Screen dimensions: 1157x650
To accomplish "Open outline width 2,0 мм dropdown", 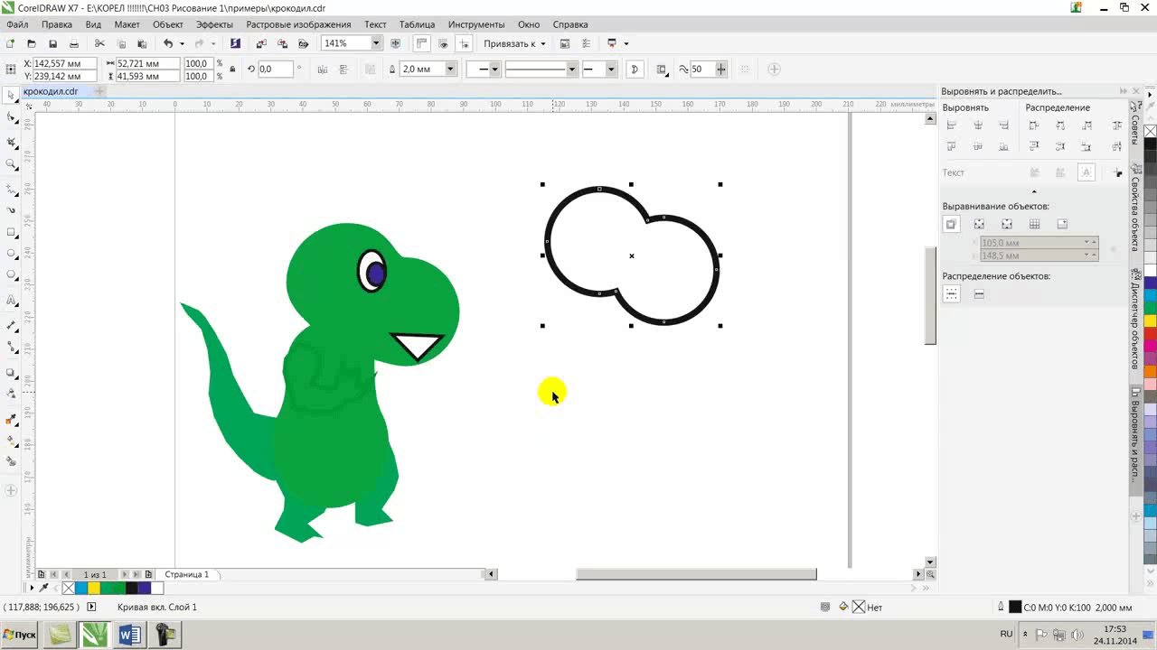I will coord(451,70).
